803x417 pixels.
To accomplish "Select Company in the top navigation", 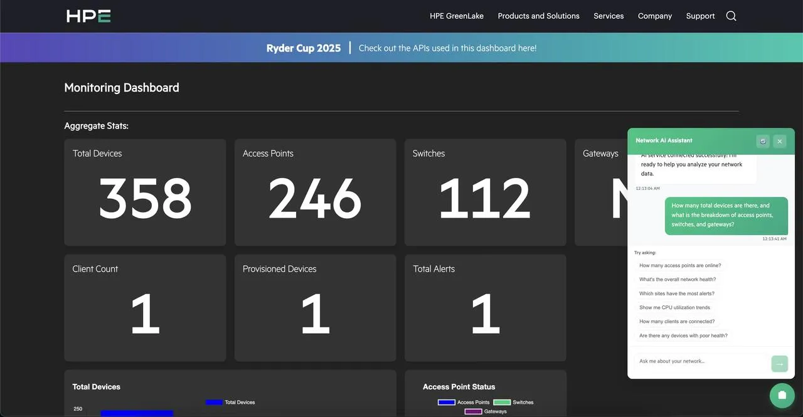I will [x=655, y=16].
